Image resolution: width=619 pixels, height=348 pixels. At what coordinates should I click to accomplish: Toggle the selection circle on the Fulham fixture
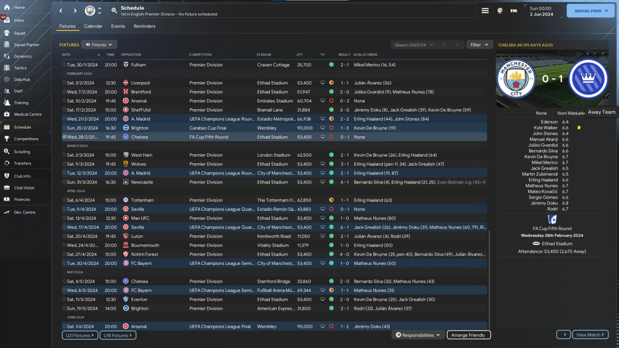point(64,65)
